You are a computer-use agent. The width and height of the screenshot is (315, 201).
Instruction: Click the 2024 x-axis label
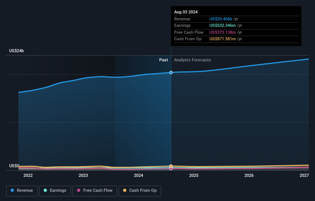(x=139, y=175)
